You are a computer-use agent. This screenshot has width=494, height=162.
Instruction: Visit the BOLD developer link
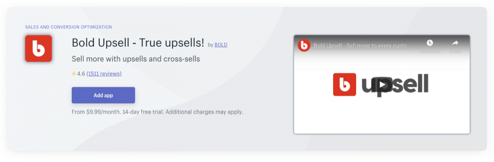(x=221, y=45)
